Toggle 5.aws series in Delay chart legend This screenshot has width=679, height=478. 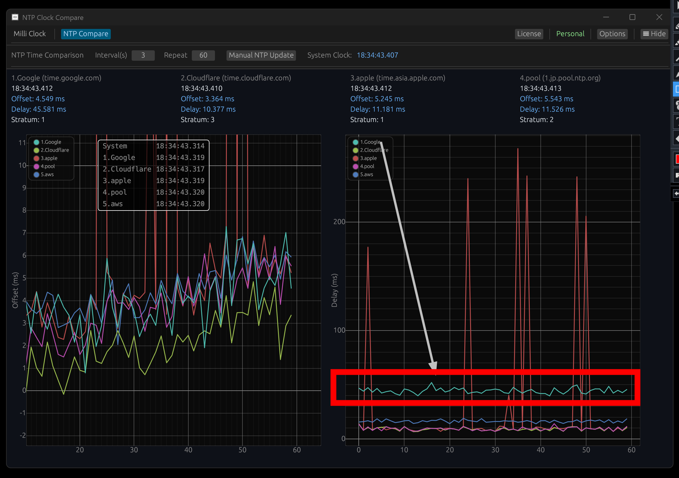[367, 175]
